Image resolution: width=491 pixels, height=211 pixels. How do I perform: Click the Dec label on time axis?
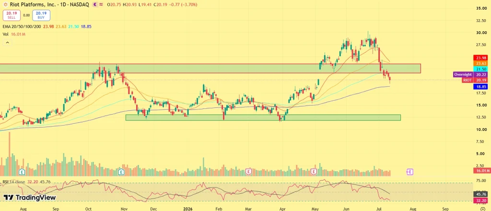(153, 208)
